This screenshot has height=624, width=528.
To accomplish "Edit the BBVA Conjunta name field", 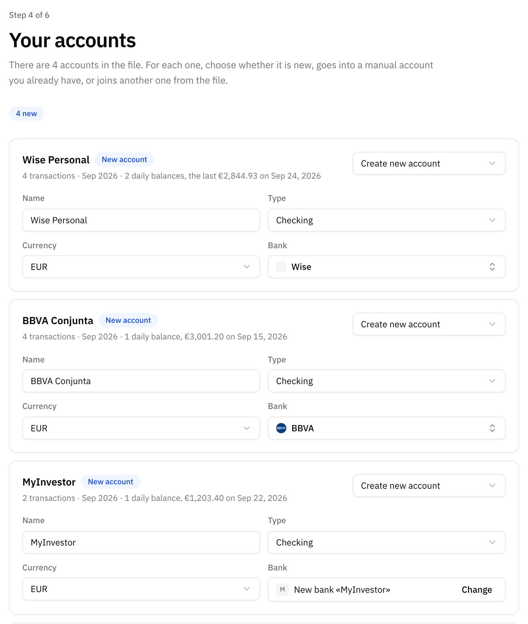I will coord(141,381).
